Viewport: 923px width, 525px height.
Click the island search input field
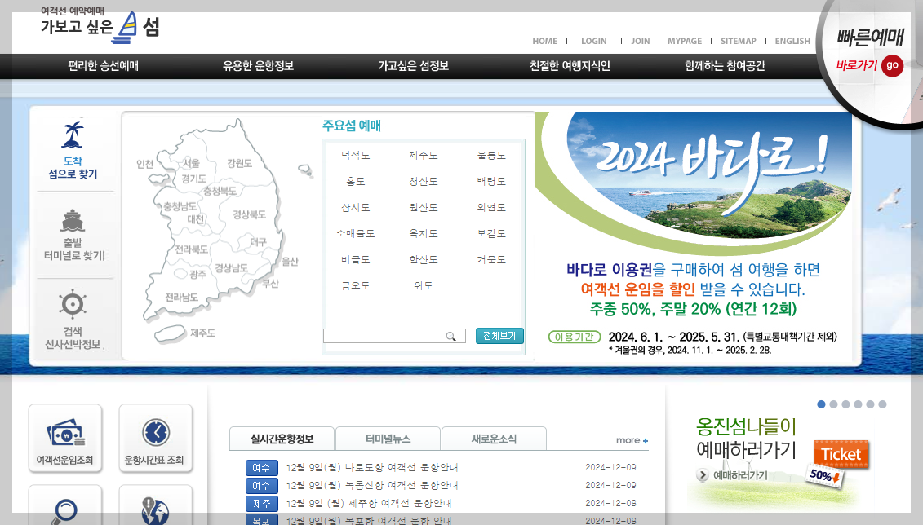(x=394, y=337)
